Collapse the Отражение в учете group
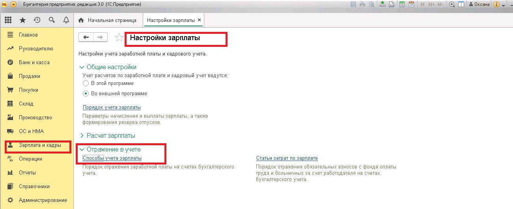This screenshot has height=209, width=513. coord(110,150)
